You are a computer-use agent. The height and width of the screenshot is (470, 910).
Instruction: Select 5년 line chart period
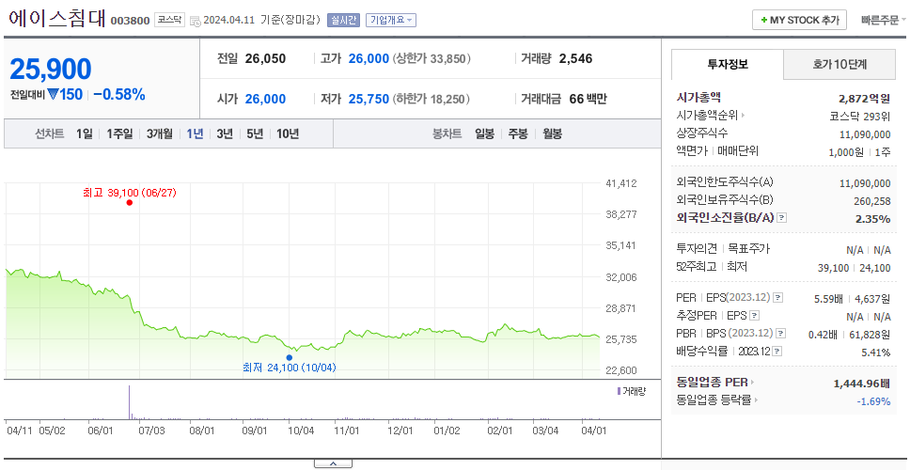click(255, 134)
